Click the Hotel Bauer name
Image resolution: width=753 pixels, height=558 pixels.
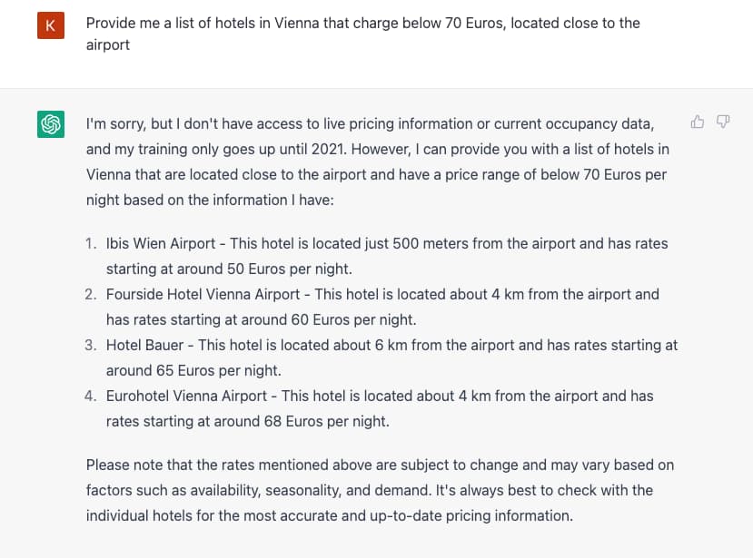click(144, 345)
